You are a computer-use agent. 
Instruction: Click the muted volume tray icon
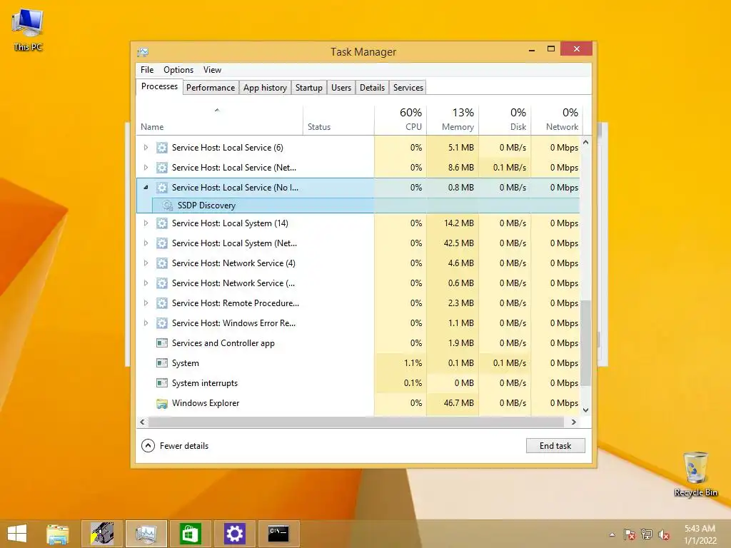[664, 534]
